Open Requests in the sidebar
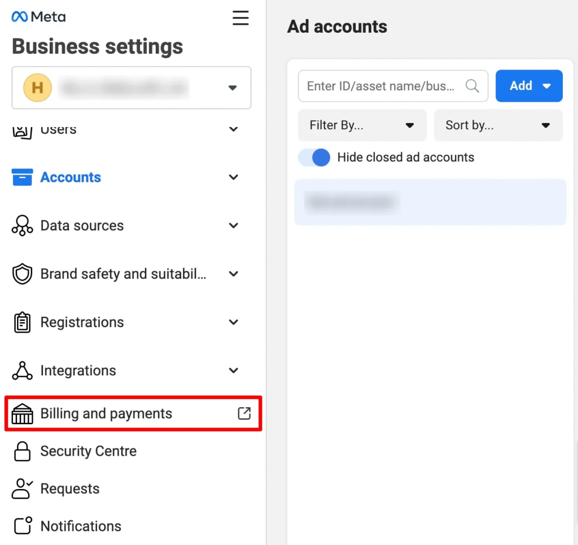 point(70,489)
